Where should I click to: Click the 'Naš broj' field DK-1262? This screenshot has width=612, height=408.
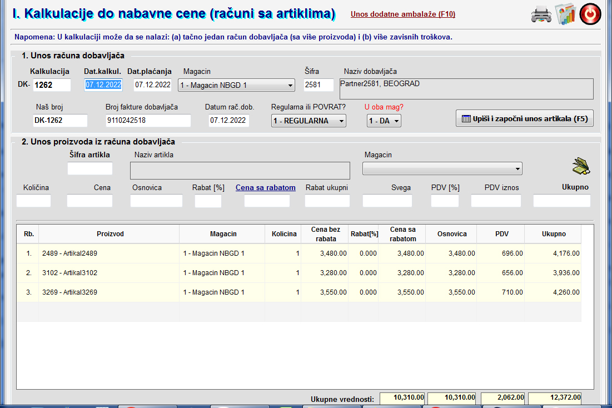60,120
